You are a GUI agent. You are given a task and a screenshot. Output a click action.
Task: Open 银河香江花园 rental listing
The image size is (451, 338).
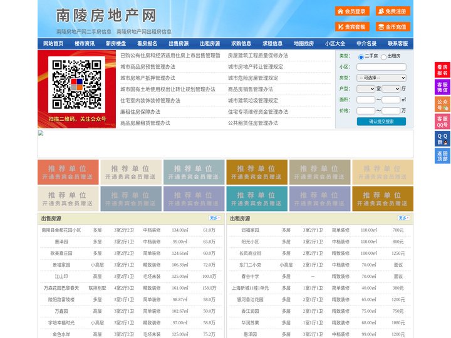[250, 299]
